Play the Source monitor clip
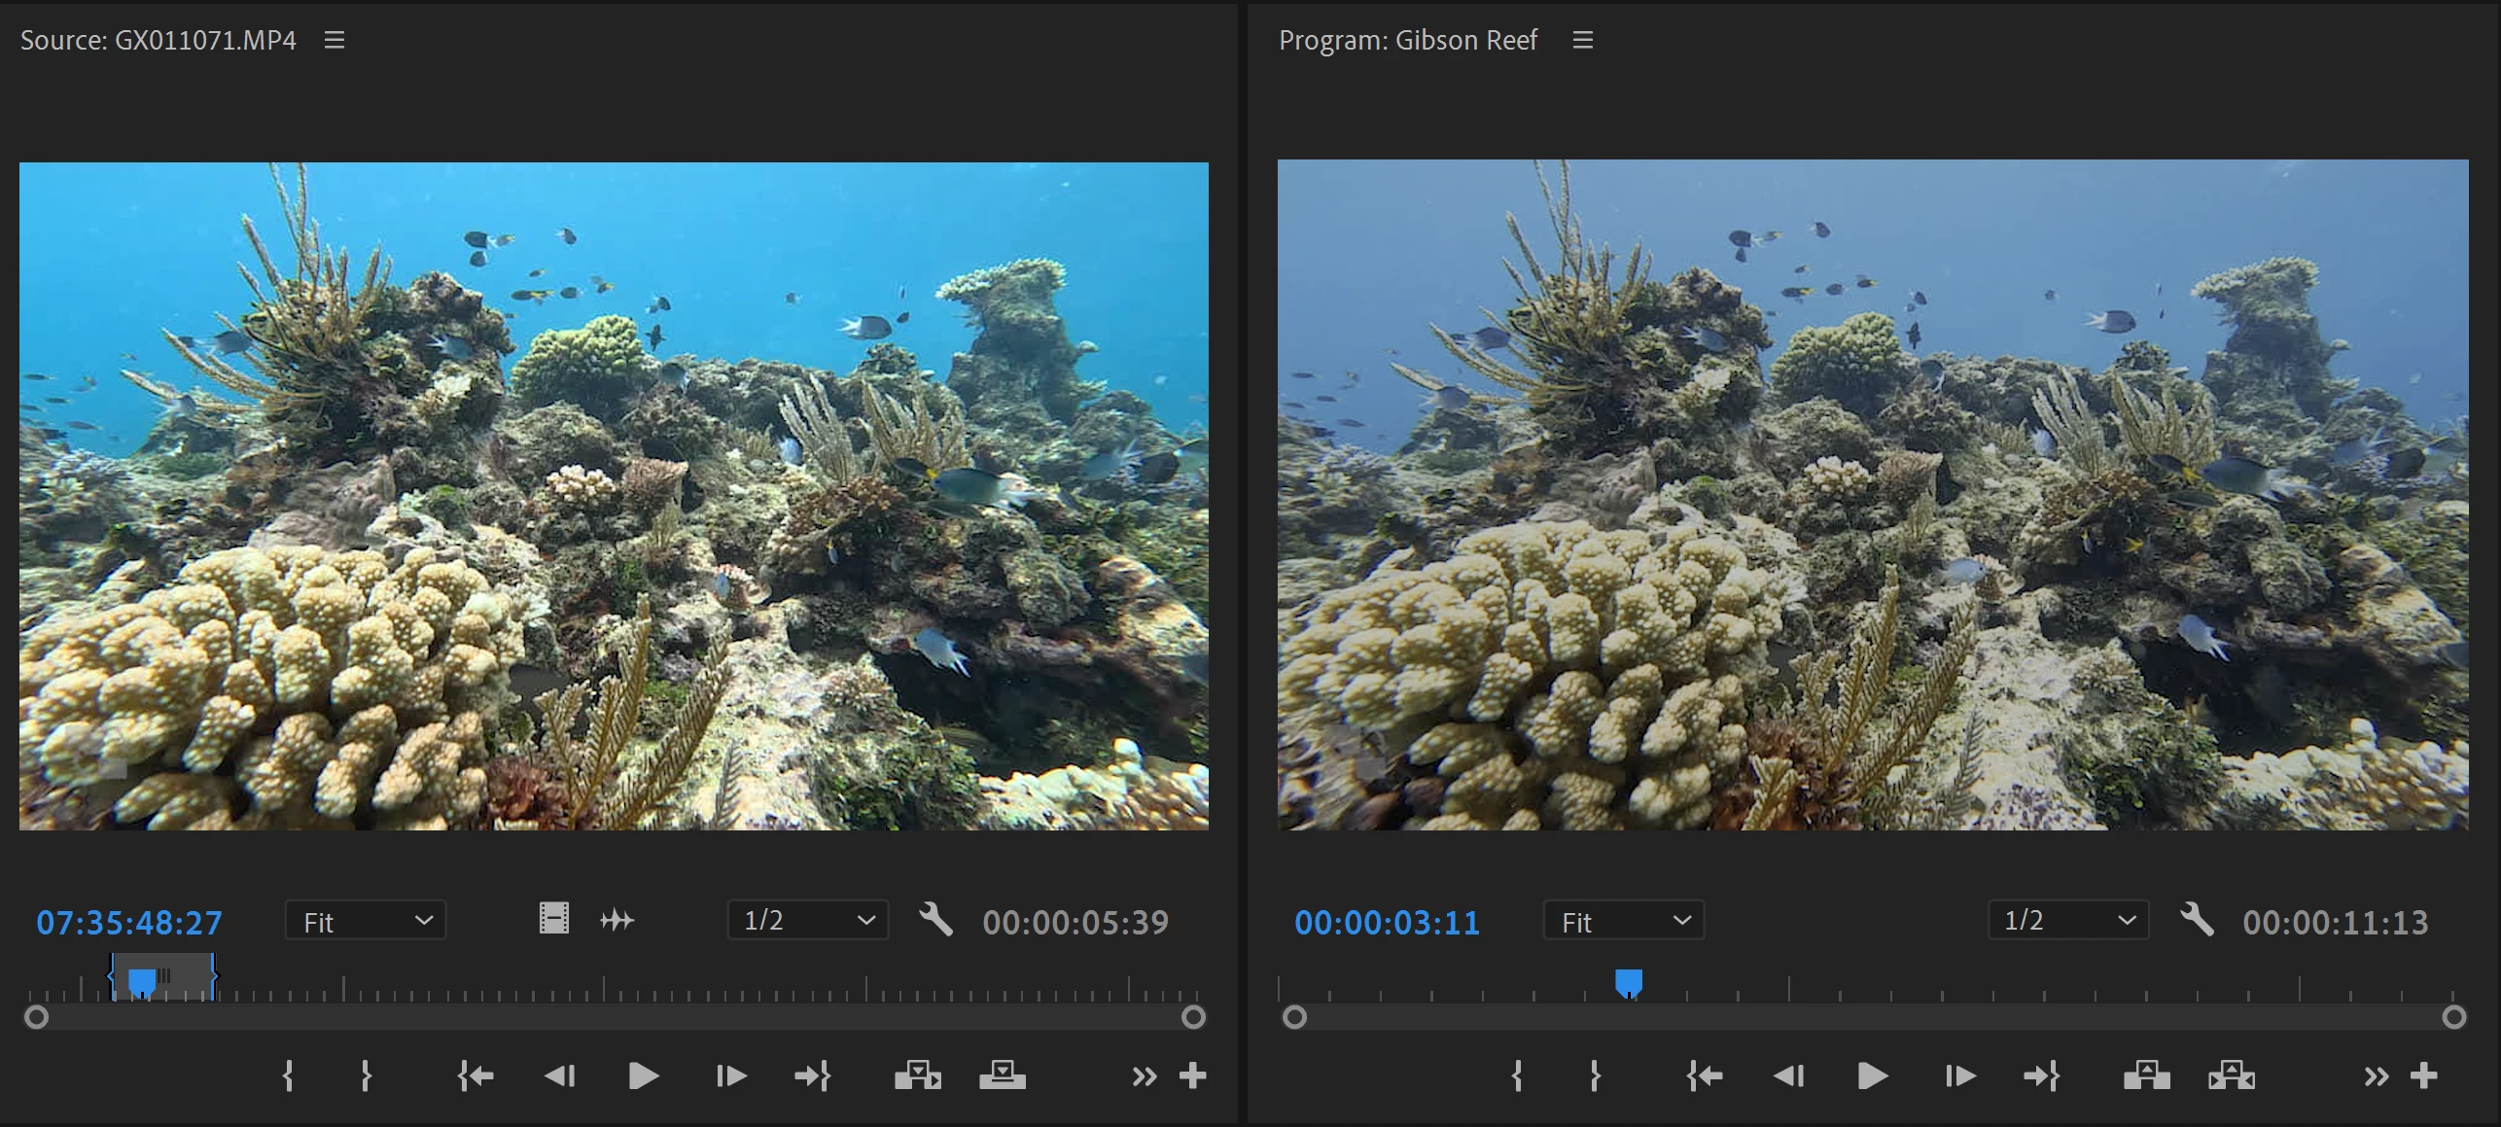 pyautogui.click(x=643, y=1075)
